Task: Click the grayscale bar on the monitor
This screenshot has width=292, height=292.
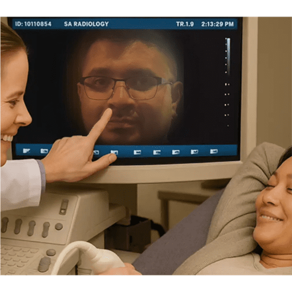Action: click(228, 56)
